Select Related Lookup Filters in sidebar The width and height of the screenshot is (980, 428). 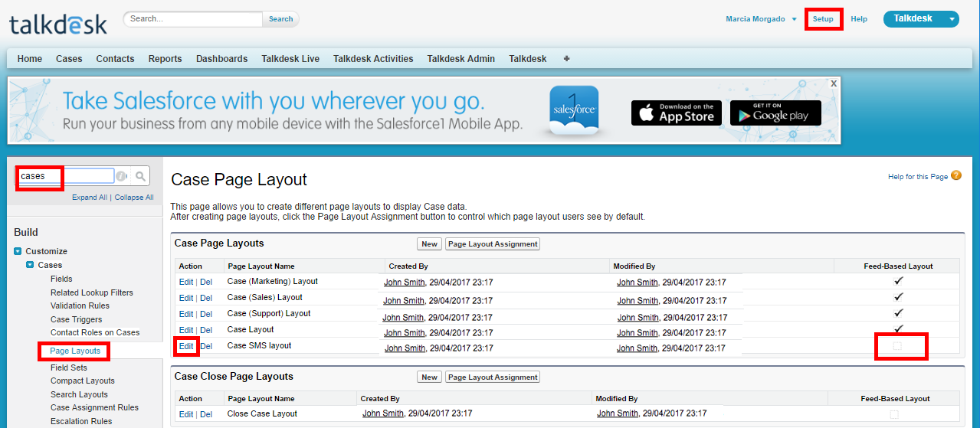pos(92,292)
